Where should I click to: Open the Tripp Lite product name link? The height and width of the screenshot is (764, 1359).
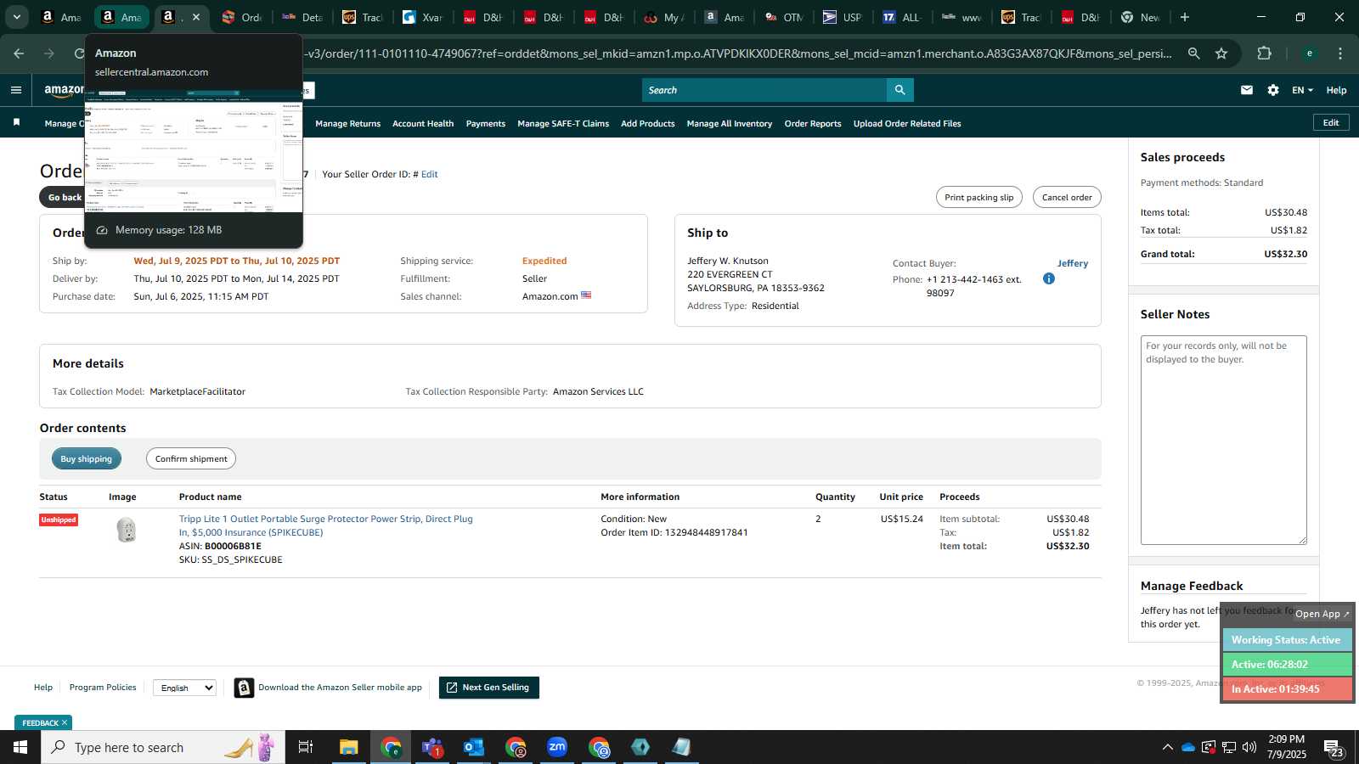(x=326, y=525)
